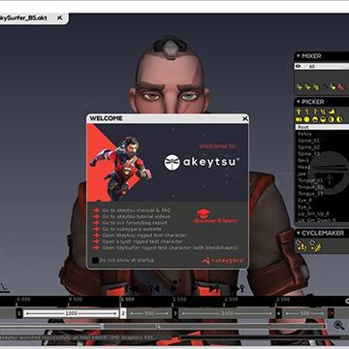Click the first body-figure icon in the Picker
Screen dimensions: 349x349
tap(299, 111)
